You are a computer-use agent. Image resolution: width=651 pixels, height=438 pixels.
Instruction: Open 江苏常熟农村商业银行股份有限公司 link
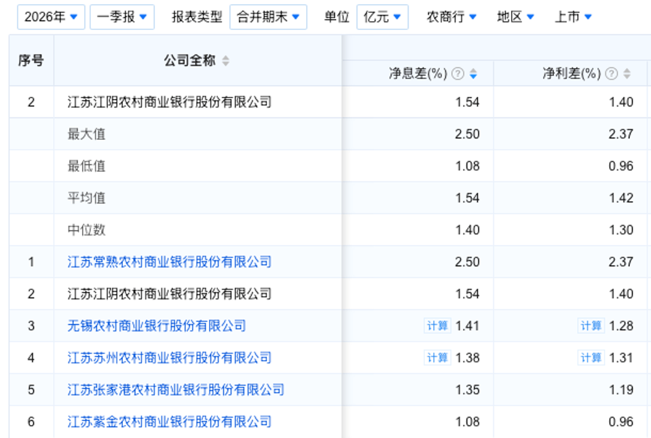(x=169, y=262)
